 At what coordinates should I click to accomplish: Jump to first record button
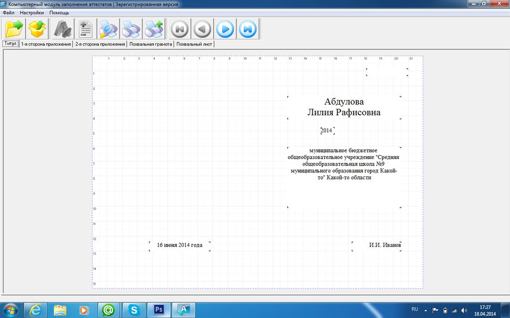179,29
